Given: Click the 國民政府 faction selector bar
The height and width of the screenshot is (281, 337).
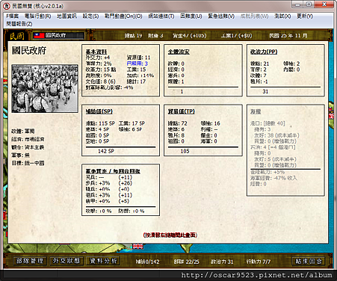Looking at the screenshot, I should click(59, 36).
